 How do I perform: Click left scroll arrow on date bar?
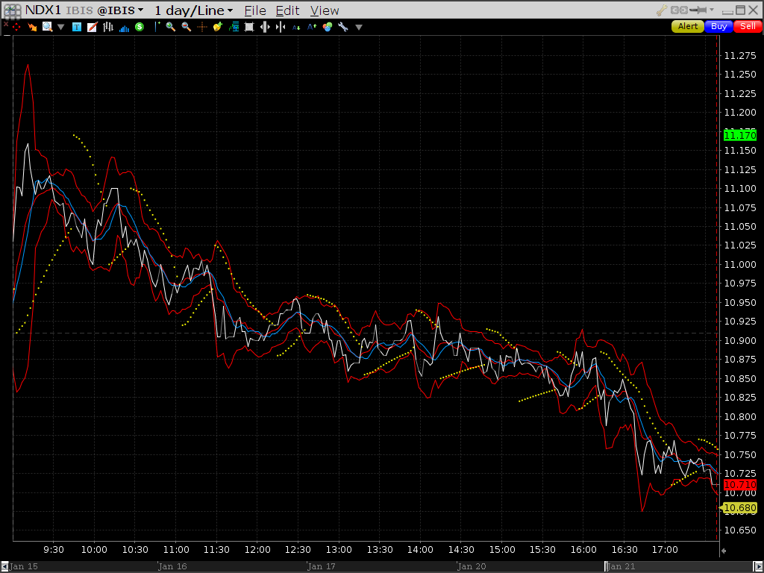tap(4, 567)
